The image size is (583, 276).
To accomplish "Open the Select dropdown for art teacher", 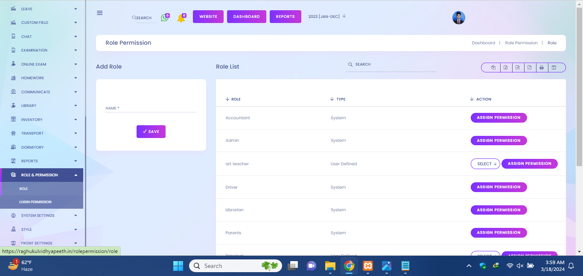I will pyautogui.click(x=485, y=164).
